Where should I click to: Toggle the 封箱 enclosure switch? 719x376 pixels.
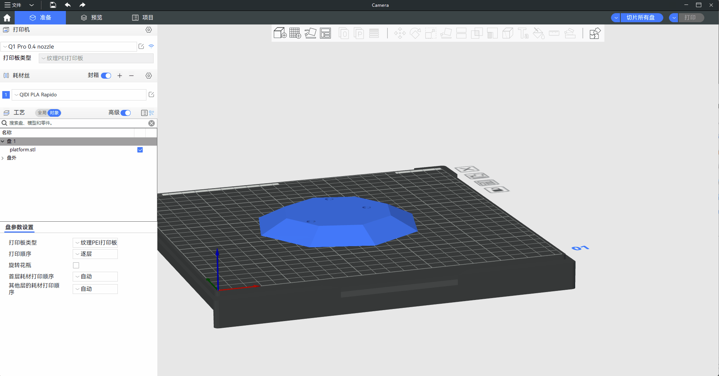click(106, 76)
